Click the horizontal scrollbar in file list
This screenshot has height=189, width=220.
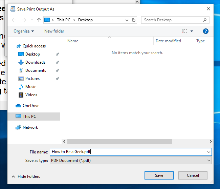pyautogui.click(x=119, y=141)
